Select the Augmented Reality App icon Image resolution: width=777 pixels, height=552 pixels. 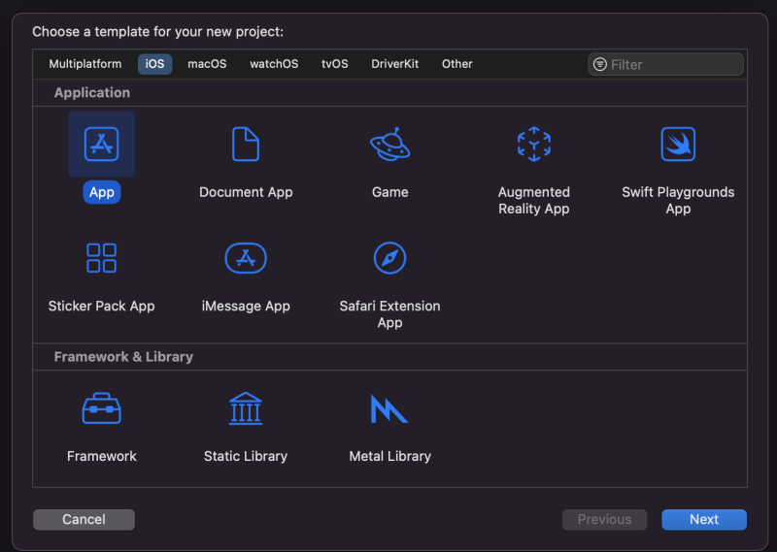coord(533,144)
